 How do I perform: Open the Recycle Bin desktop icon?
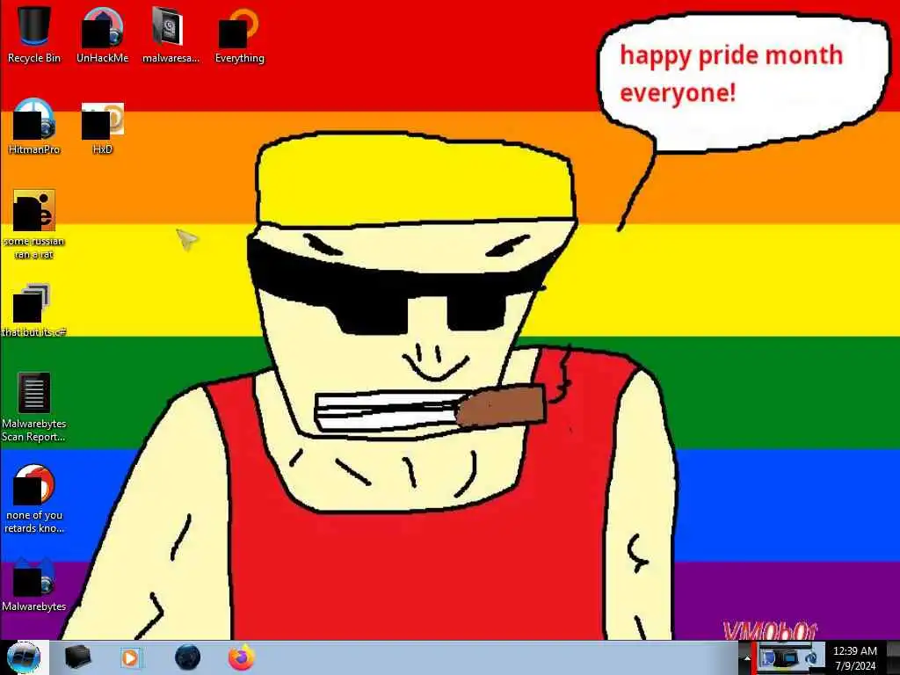34,34
